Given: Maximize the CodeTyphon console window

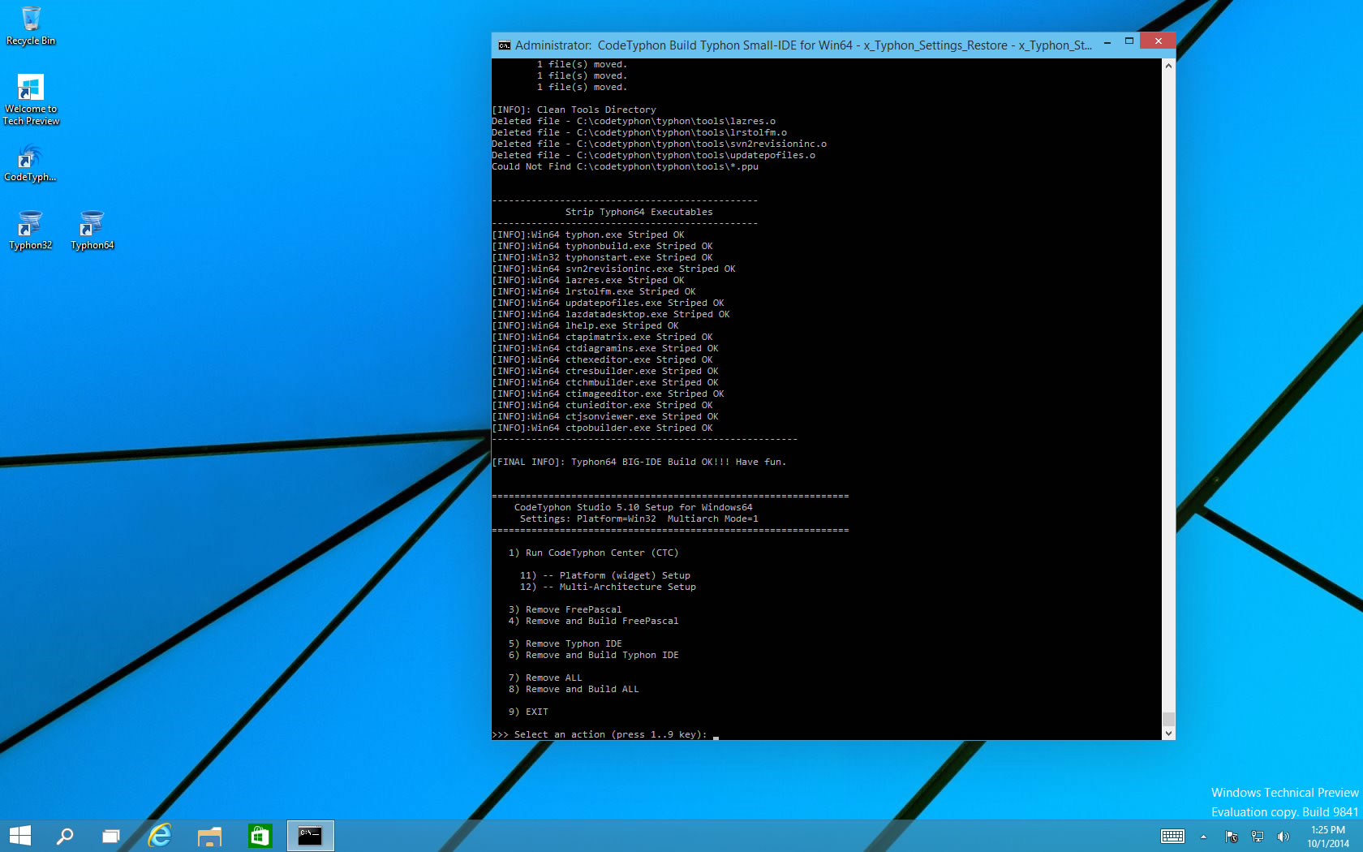Looking at the screenshot, I should click(1129, 41).
